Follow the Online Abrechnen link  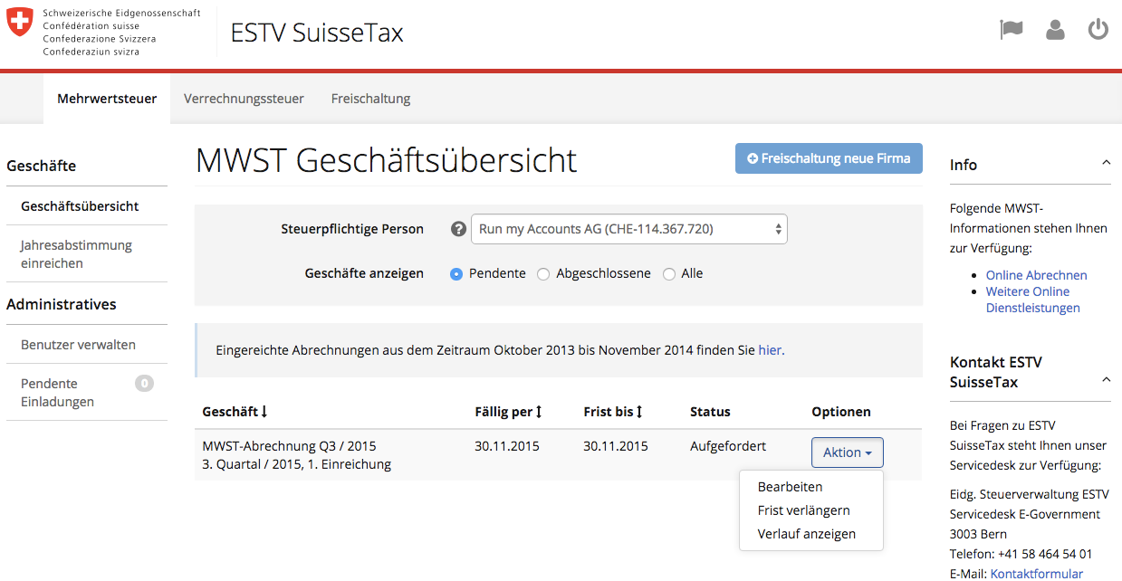coord(1036,274)
